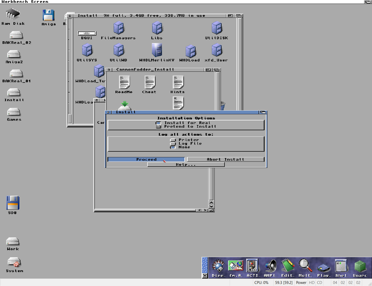Launch the Shell dock icon
Screen dimensions: 372x286
[x=341, y=266]
